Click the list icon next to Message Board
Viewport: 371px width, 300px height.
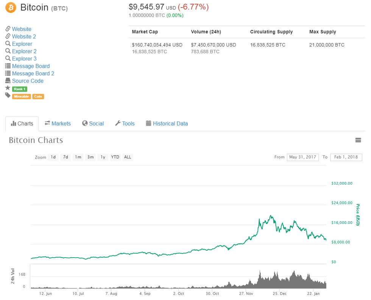click(8, 66)
